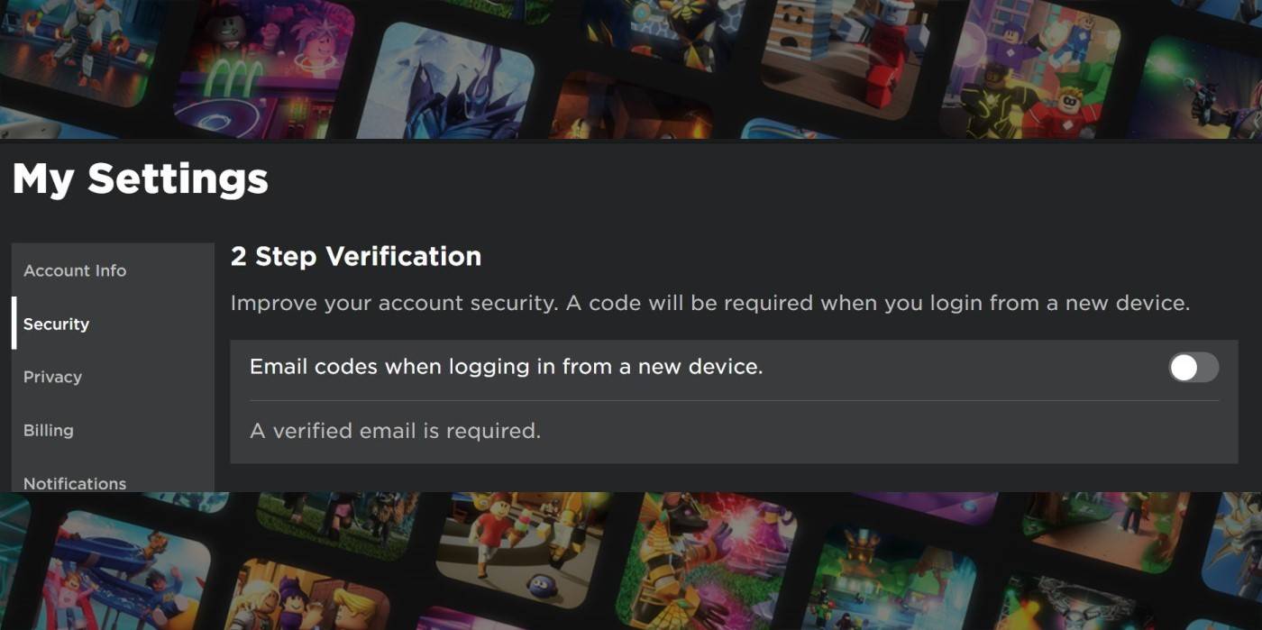The image size is (1262, 630).
Task: Open the Billing settings section
Action: 49,430
